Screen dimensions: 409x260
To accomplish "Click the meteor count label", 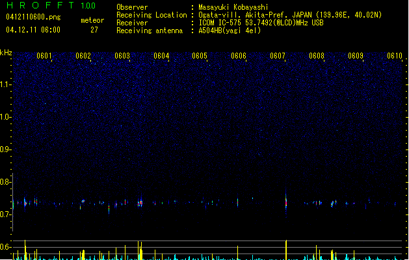I will click(92, 20).
